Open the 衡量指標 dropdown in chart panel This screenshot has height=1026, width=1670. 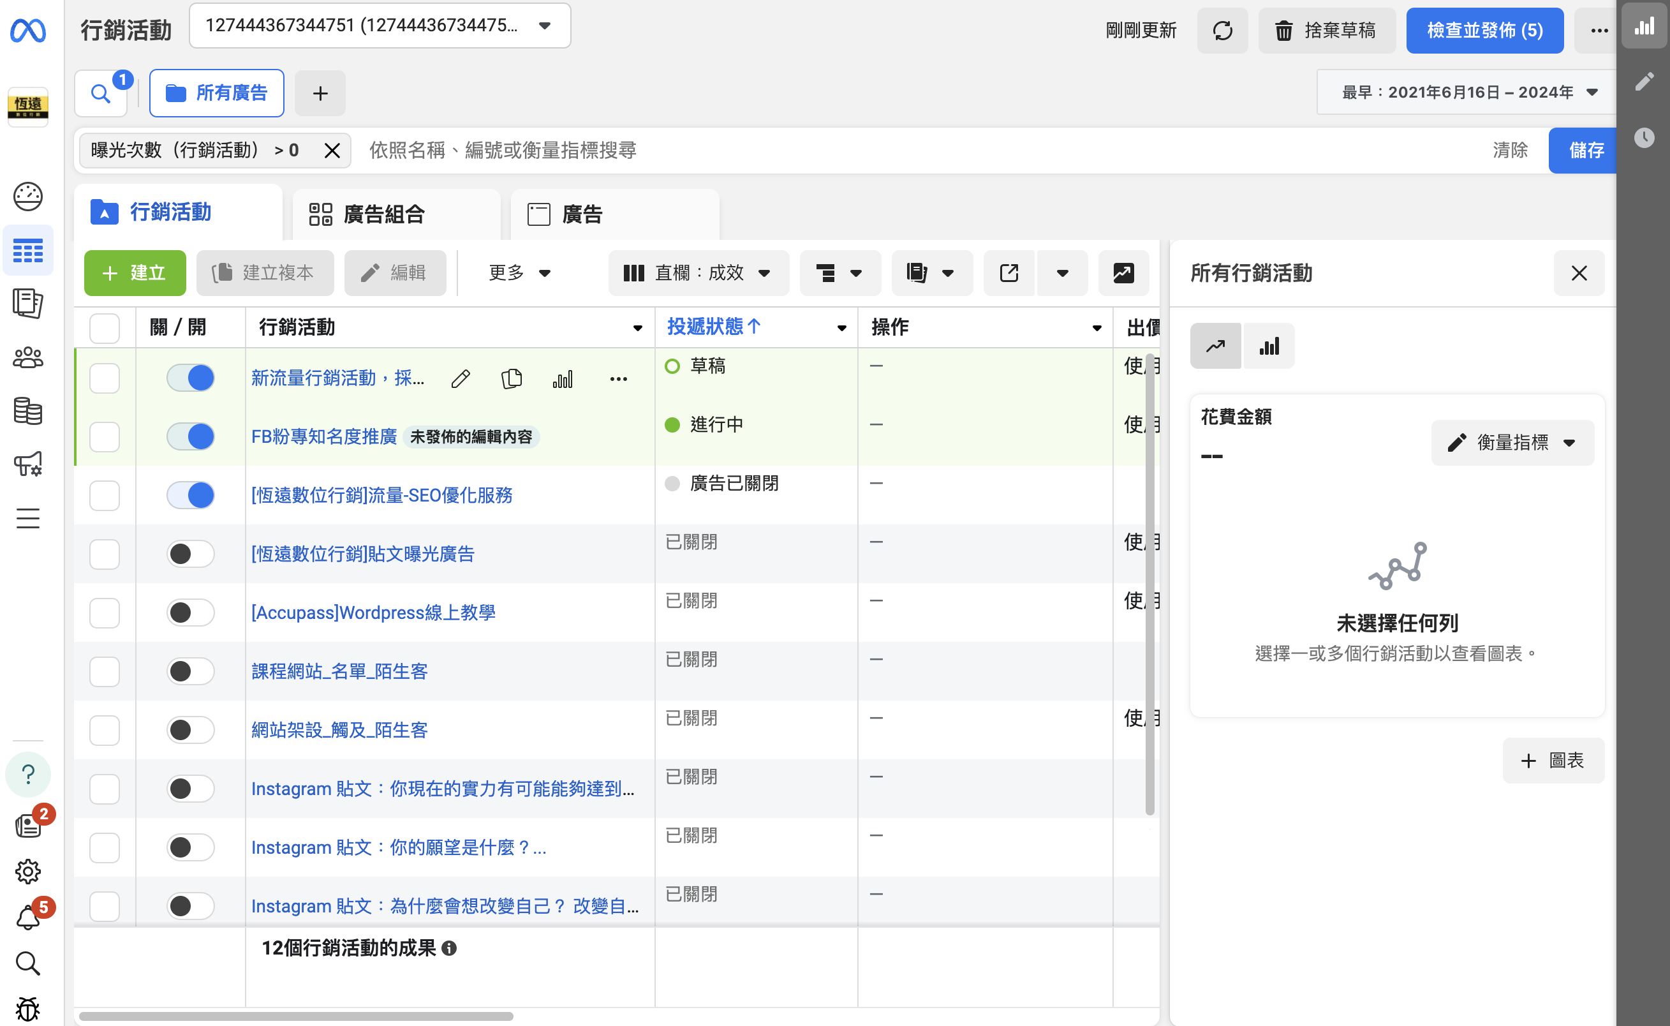1512,442
